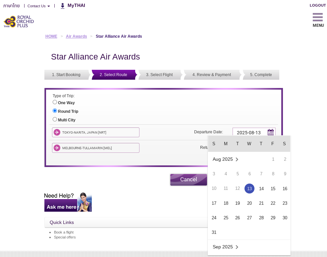
Task: Click the disabled date August 12
Action: (238, 188)
